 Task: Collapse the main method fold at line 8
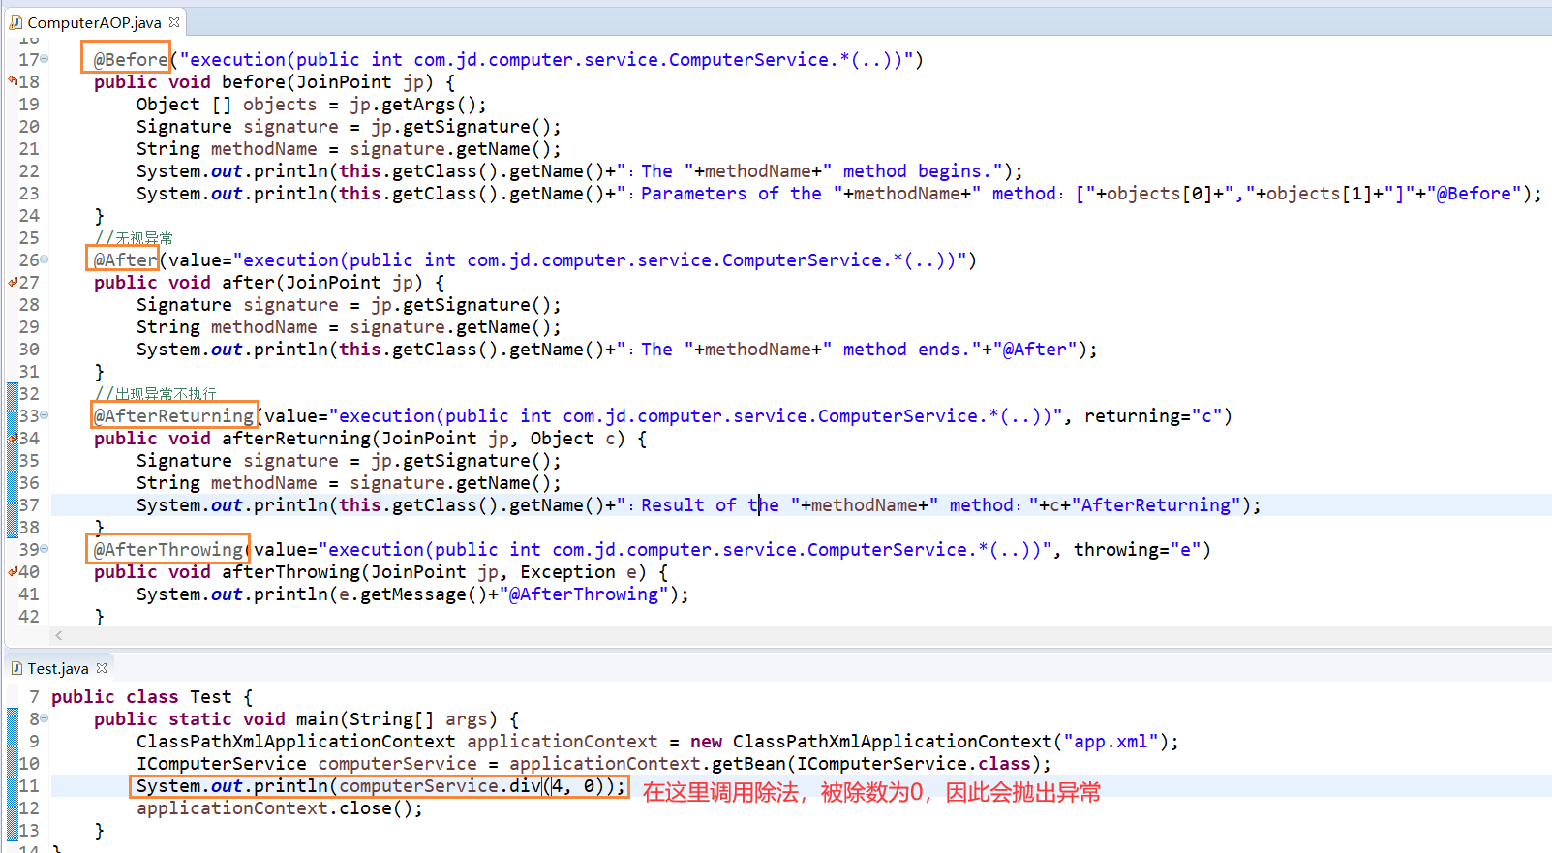pos(44,718)
